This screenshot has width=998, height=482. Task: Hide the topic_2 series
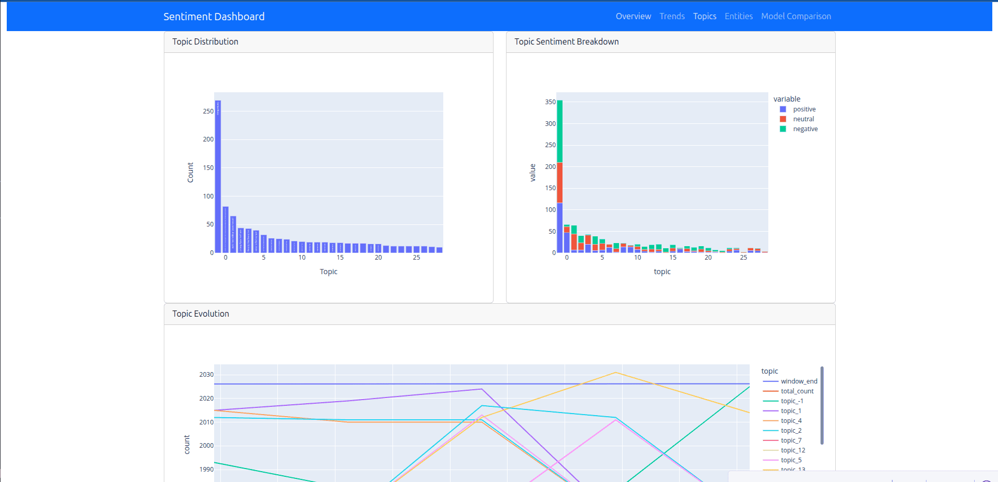coord(790,430)
